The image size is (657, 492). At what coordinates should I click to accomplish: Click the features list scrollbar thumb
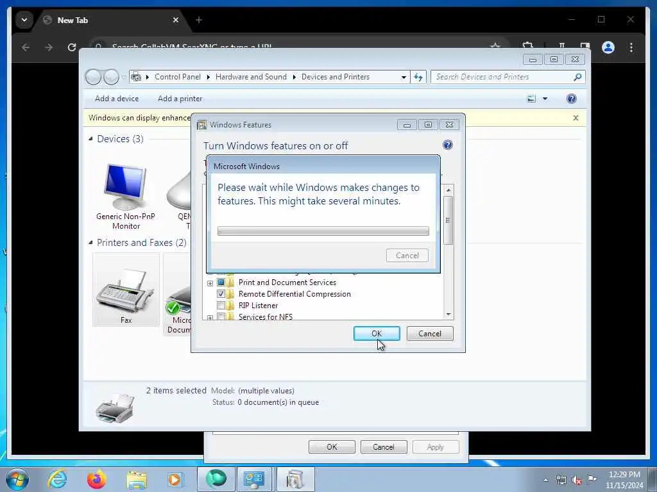[x=448, y=220]
